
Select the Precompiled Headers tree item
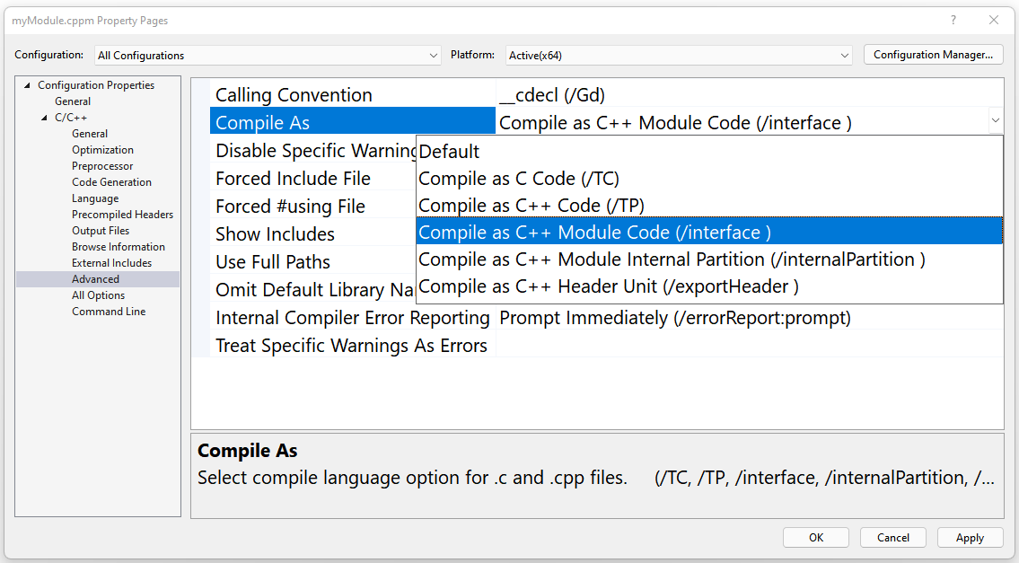(x=122, y=214)
